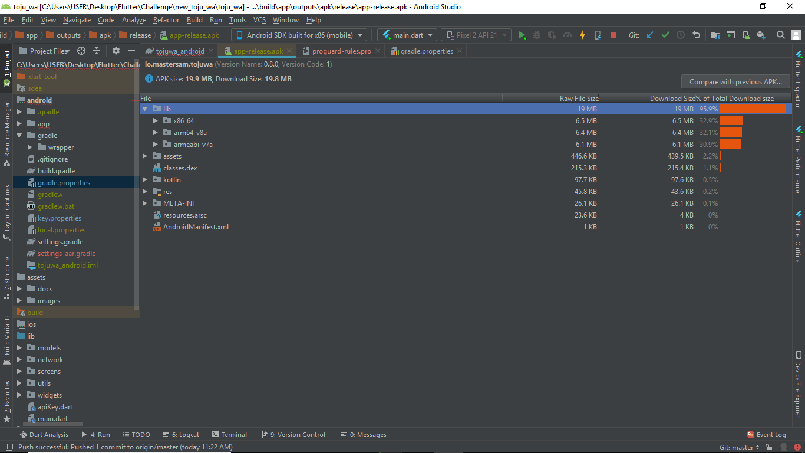Click the user account avatar icon
This screenshot has height=453, width=805.
(x=796, y=35)
